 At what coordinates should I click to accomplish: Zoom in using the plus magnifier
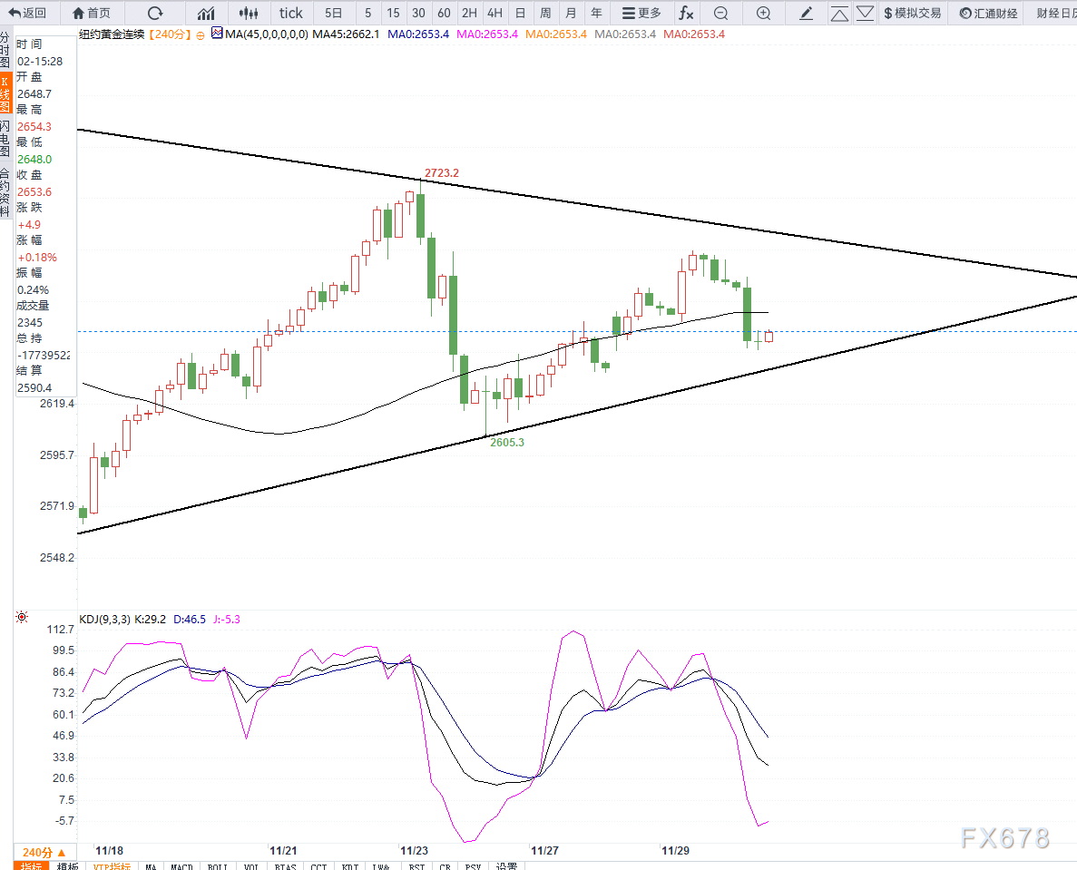pos(764,13)
